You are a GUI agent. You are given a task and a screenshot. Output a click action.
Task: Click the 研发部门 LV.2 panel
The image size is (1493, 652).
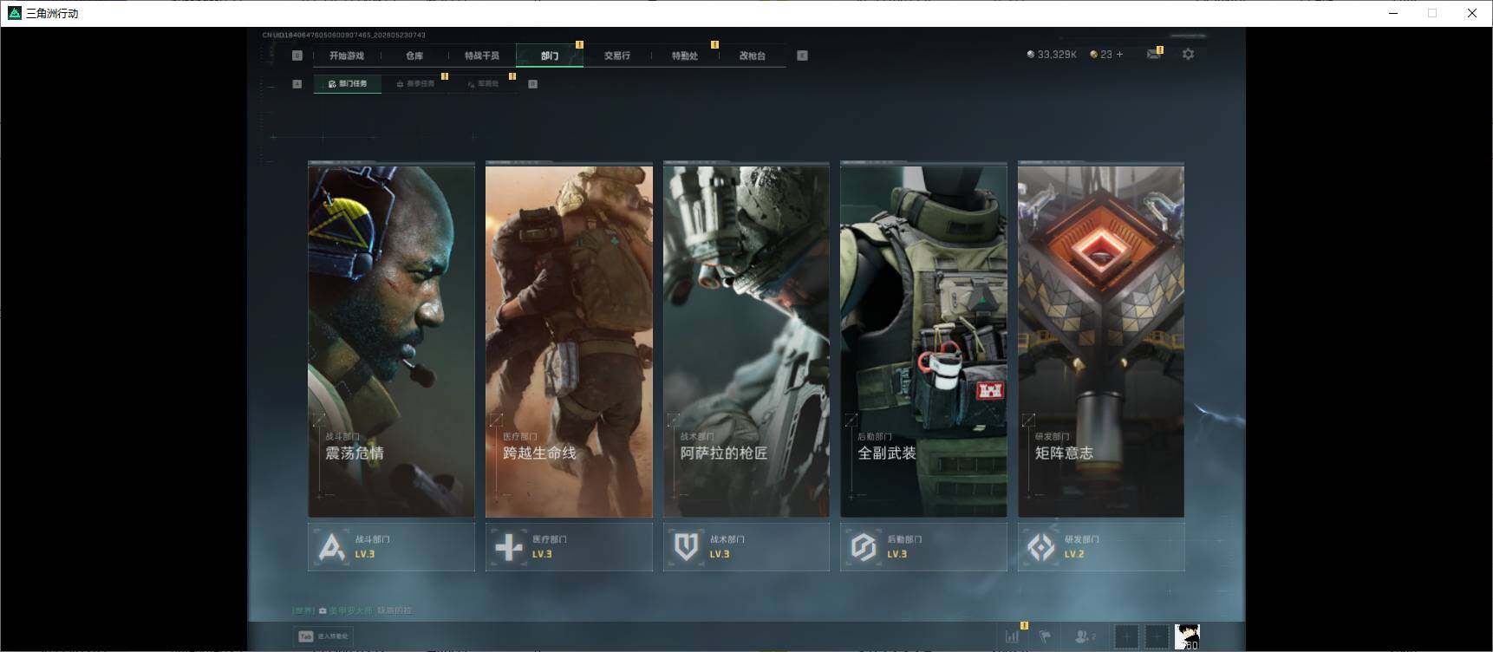(x=1101, y=546)
